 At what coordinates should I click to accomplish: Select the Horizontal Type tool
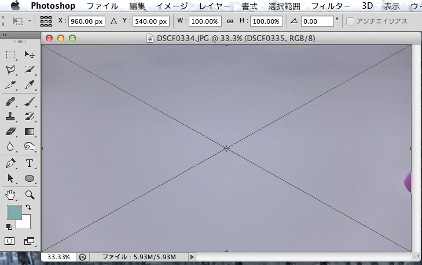[30, 163]
